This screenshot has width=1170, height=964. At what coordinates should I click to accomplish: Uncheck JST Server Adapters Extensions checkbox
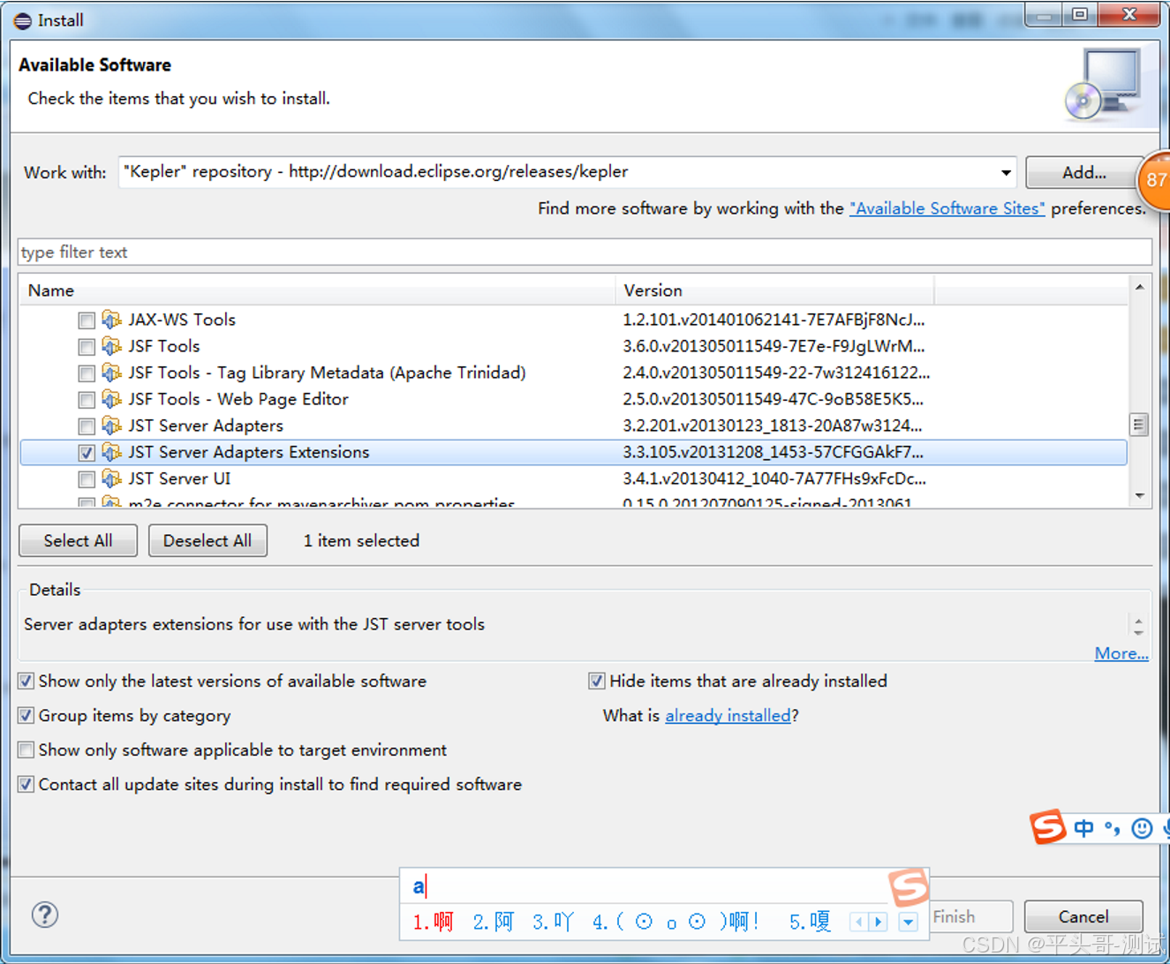point(87,453)
